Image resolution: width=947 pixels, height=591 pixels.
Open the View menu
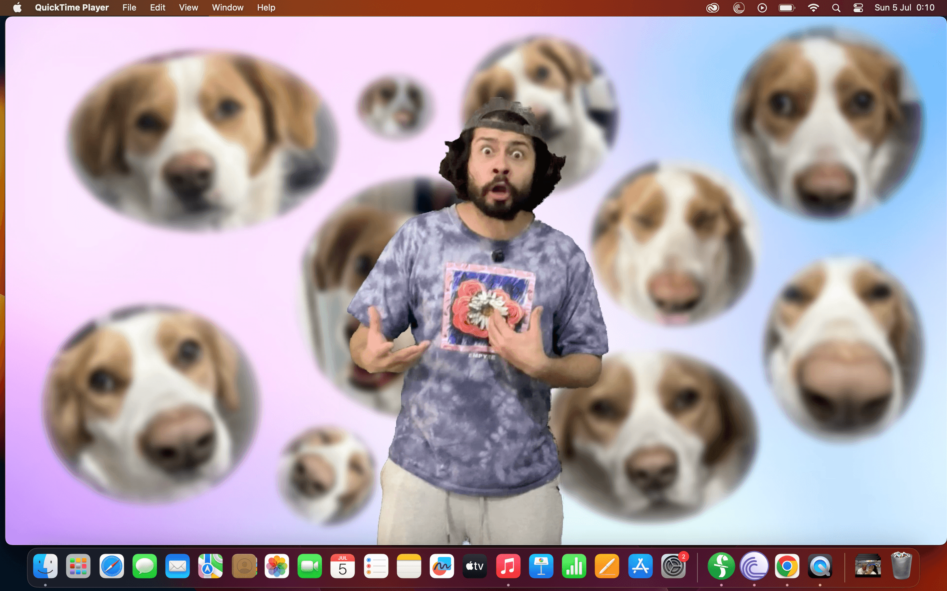[188, 7]
